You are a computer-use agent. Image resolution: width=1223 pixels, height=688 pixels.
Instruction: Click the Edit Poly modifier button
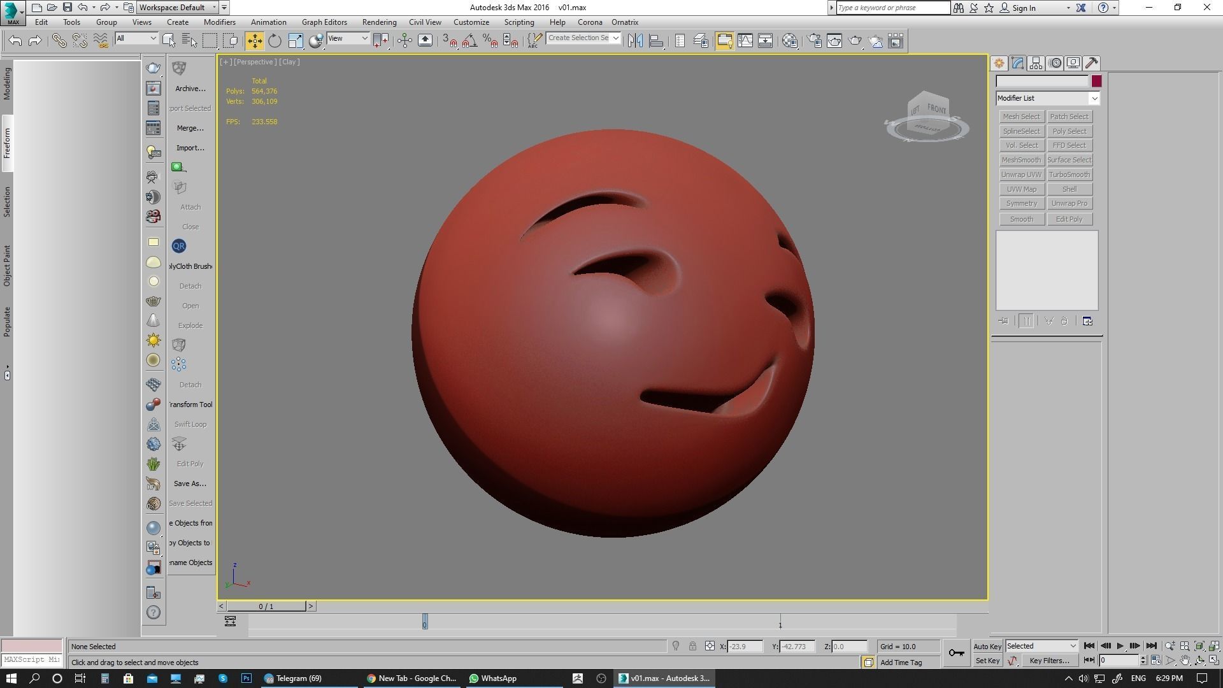click(1069, 219)
